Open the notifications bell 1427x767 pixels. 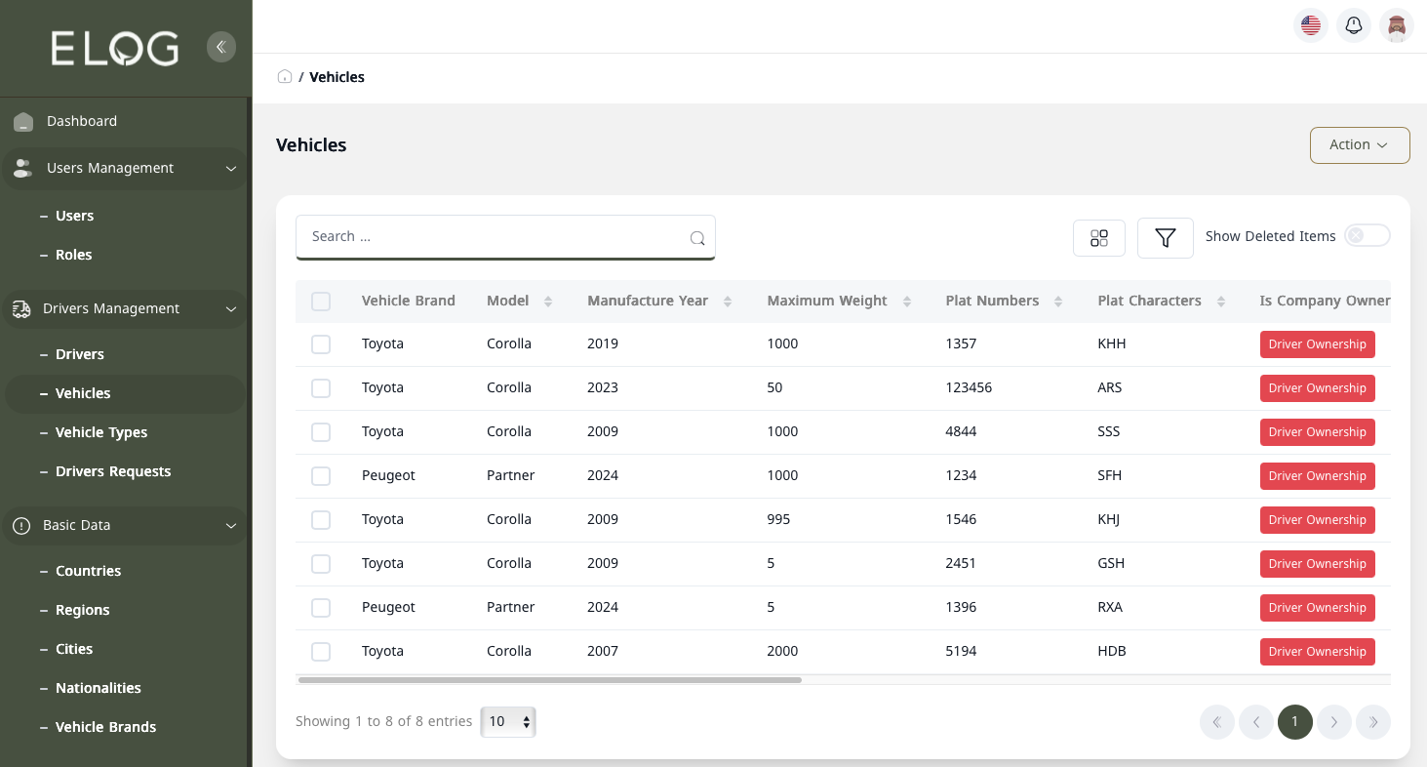[1353, 25]
